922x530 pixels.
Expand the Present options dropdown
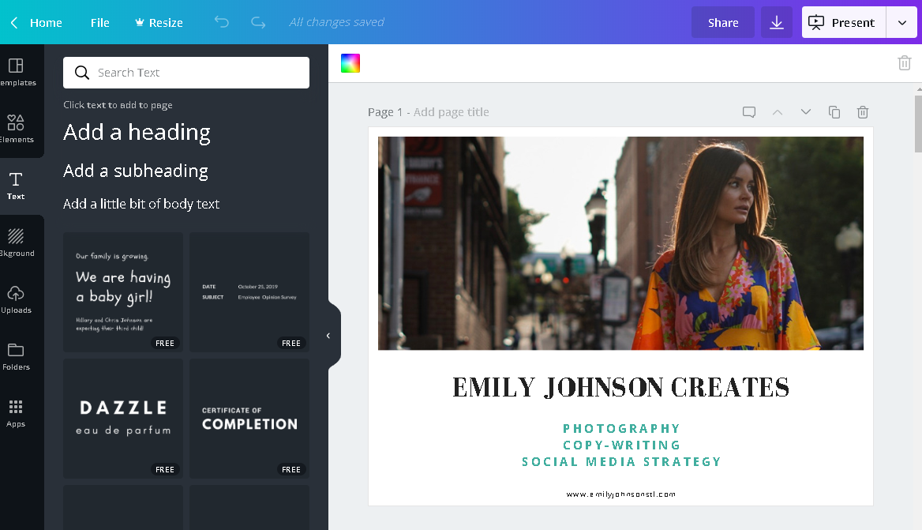902,22
